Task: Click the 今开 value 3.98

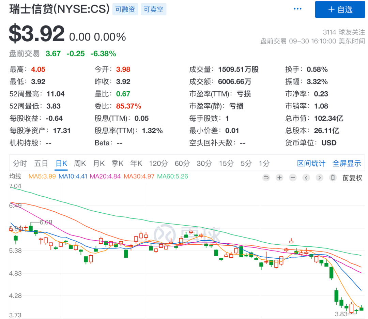Action: [123, 69]
